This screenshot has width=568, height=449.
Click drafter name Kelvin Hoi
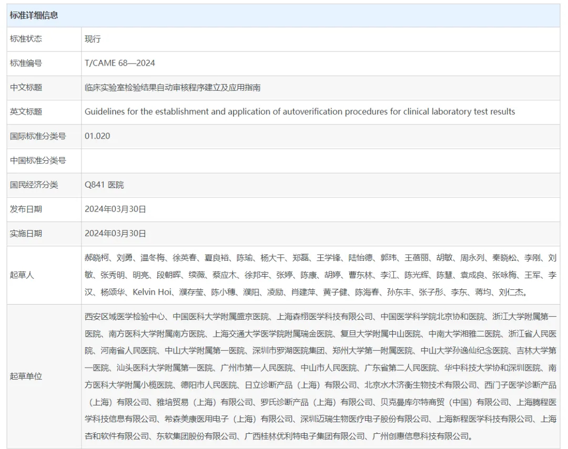tap(152, 292)
